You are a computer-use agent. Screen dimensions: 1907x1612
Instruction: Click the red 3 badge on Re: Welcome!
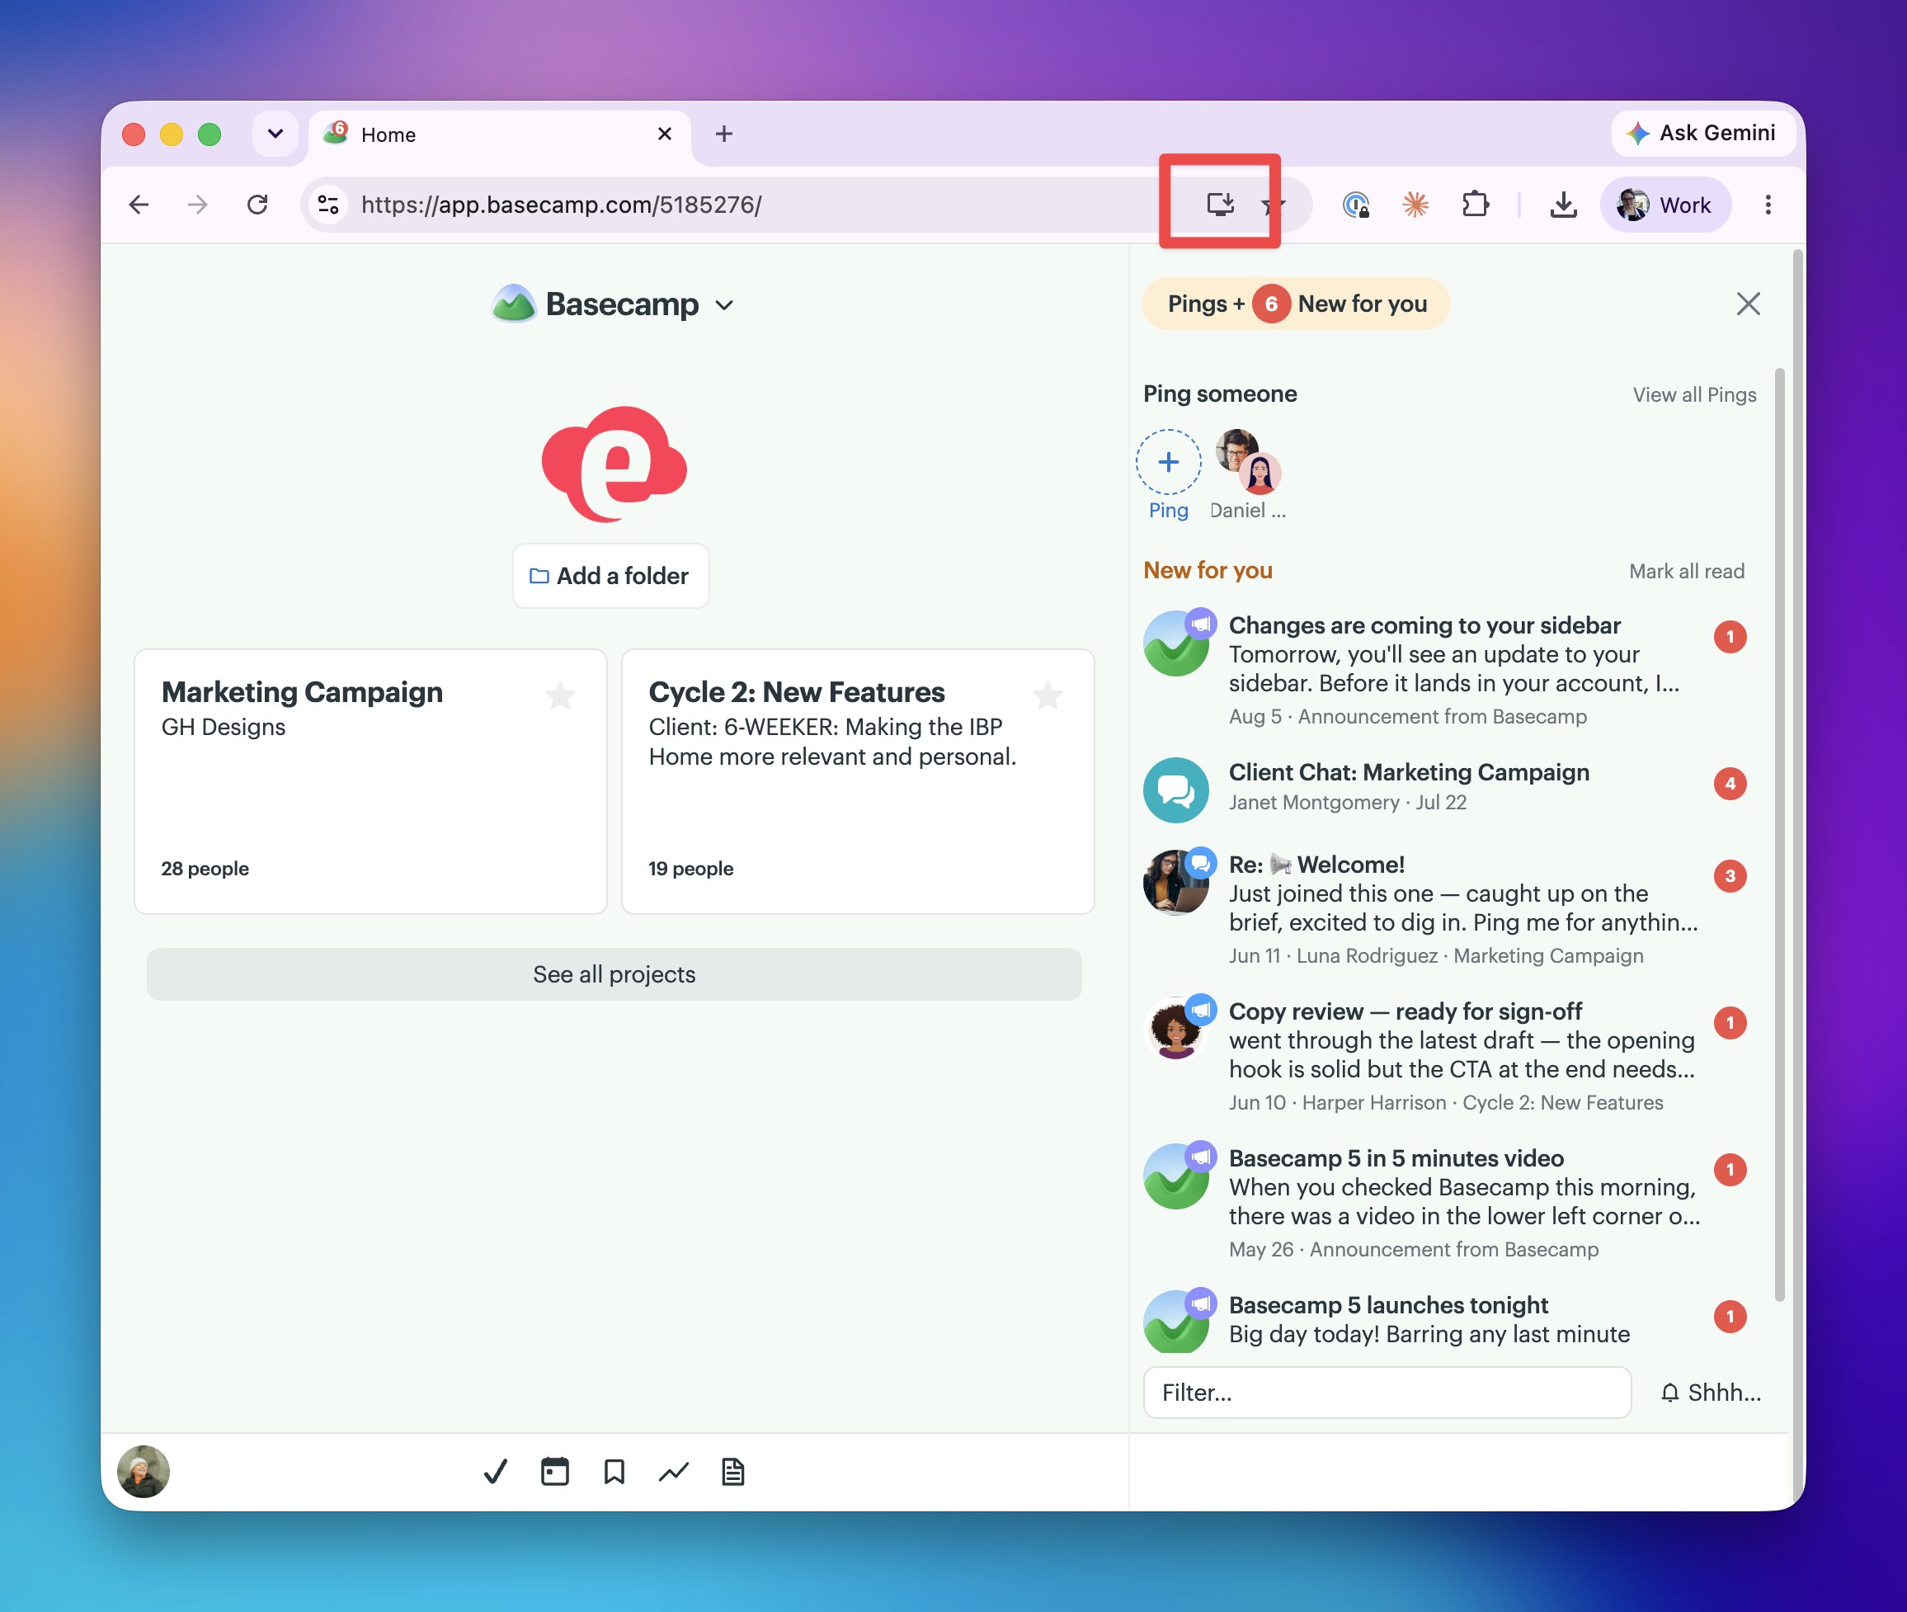coord(1730,875)
